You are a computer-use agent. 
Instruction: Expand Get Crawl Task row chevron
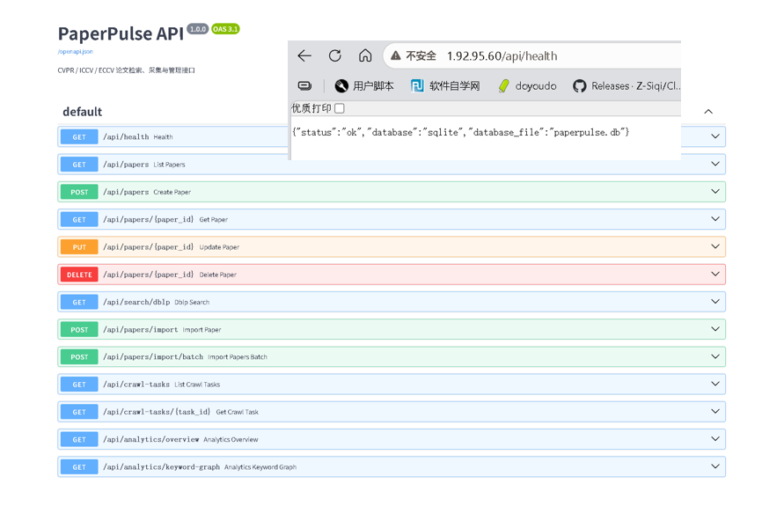pyautogui.click(x=715, y=412)
